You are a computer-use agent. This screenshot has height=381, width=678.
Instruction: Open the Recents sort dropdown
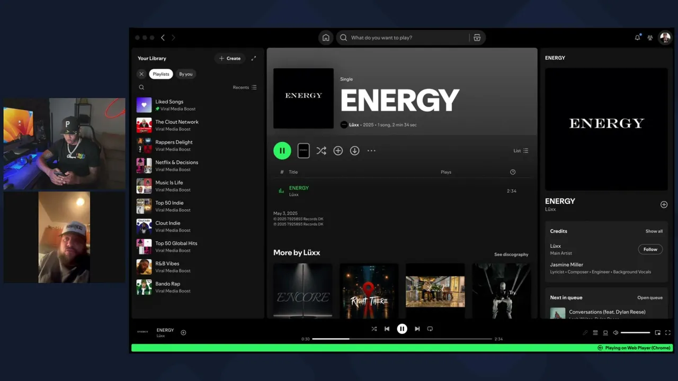click(245, 87)
